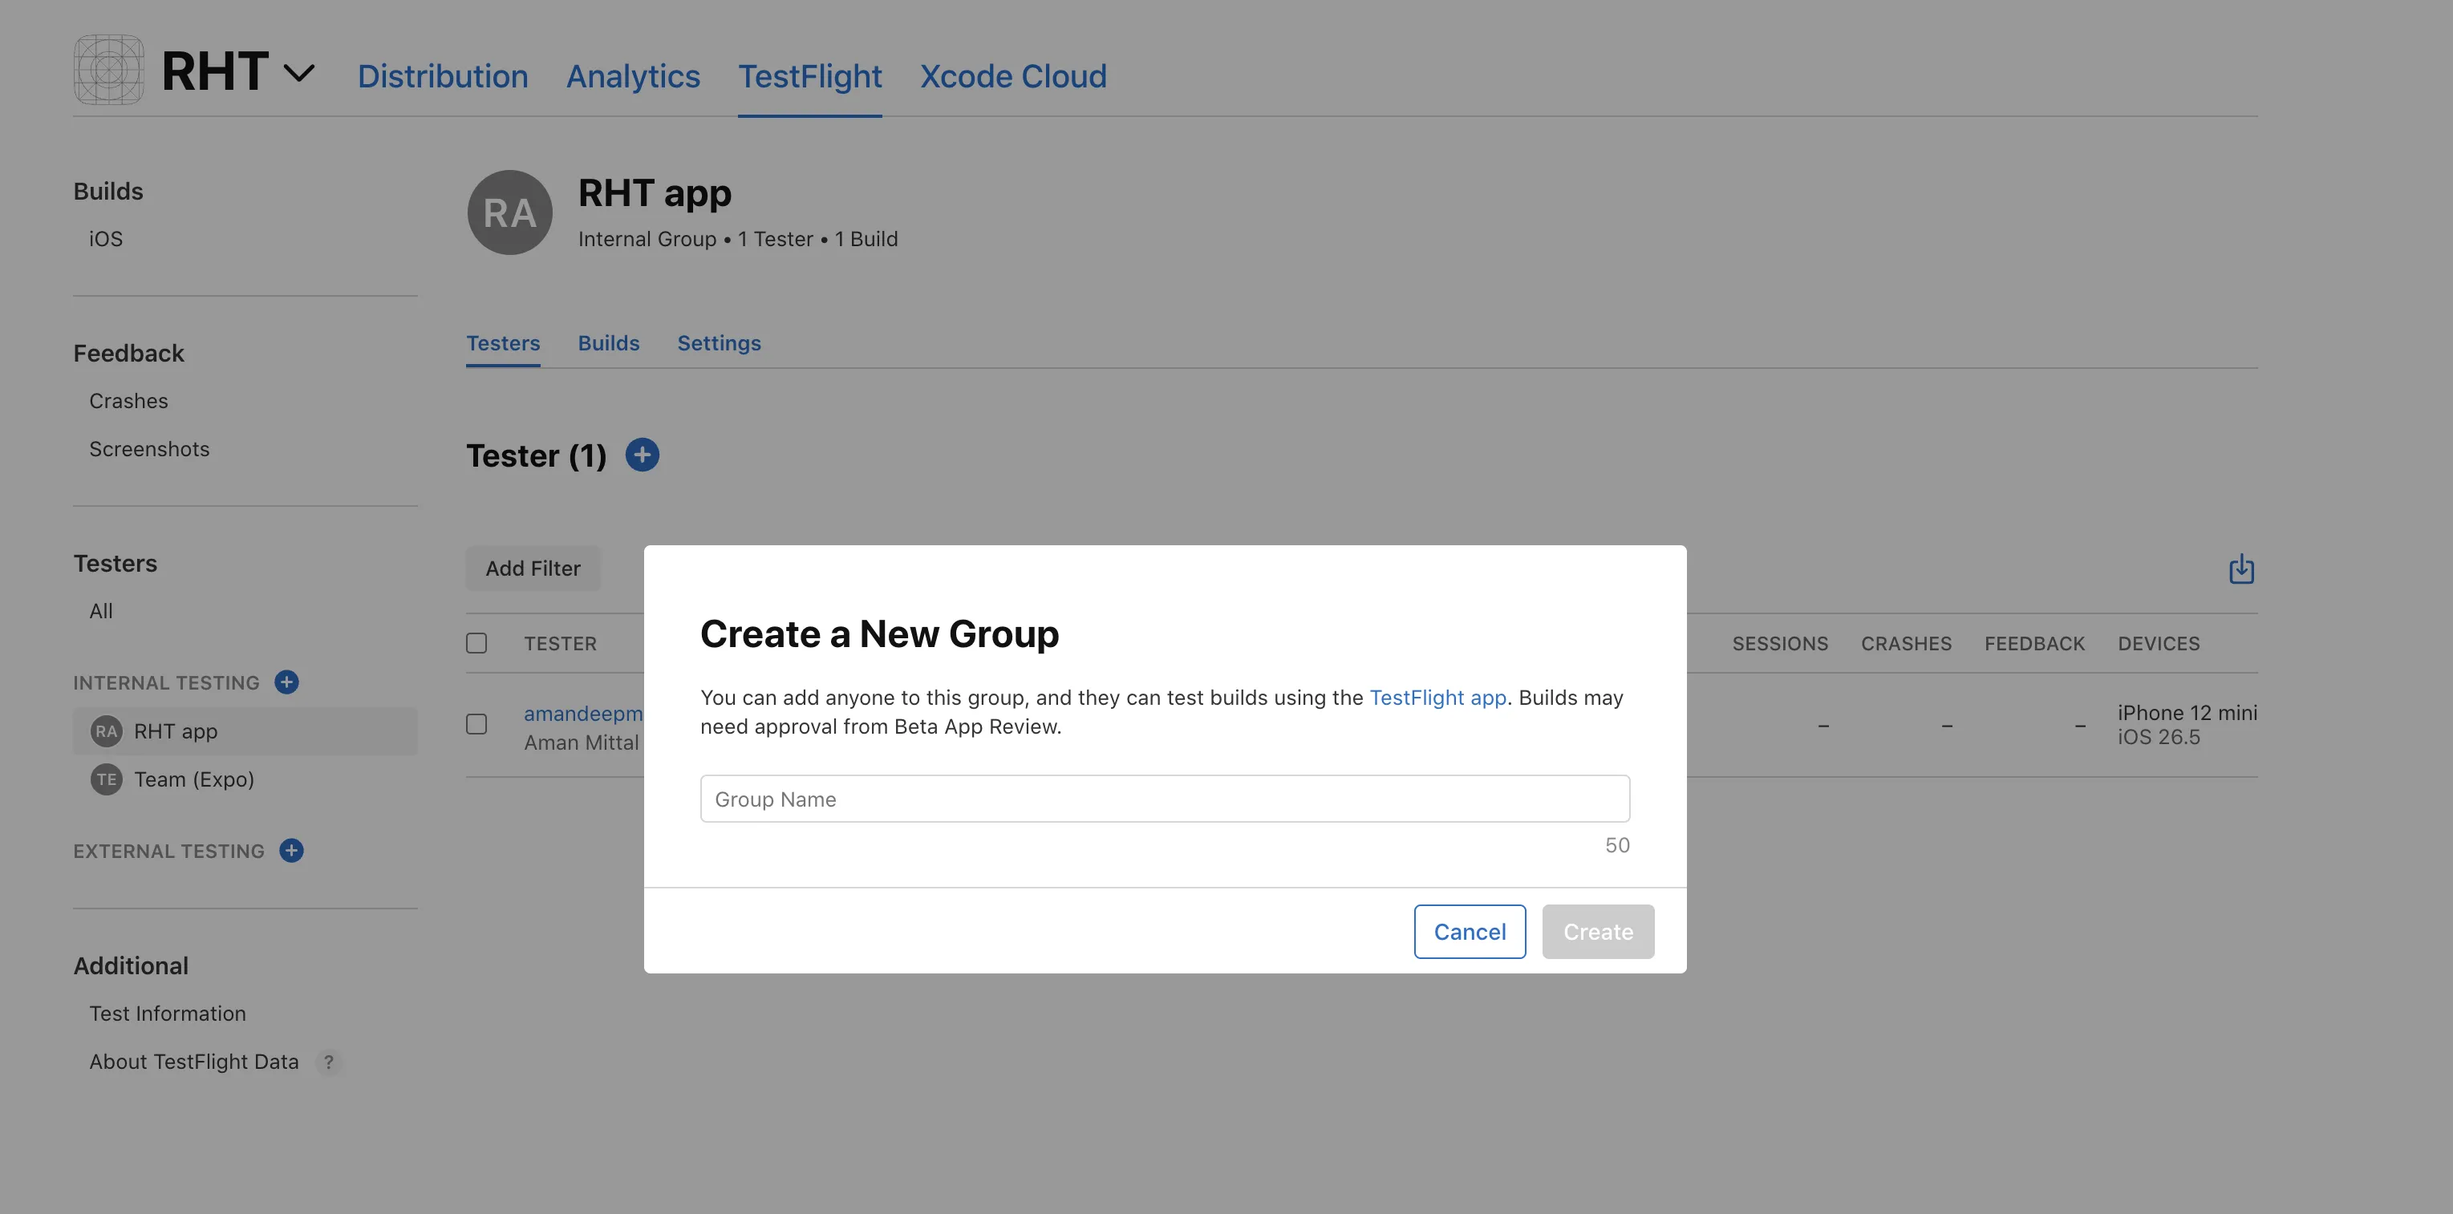
Task: Click the RHT app icon in header
Action: tap(108, 70)
